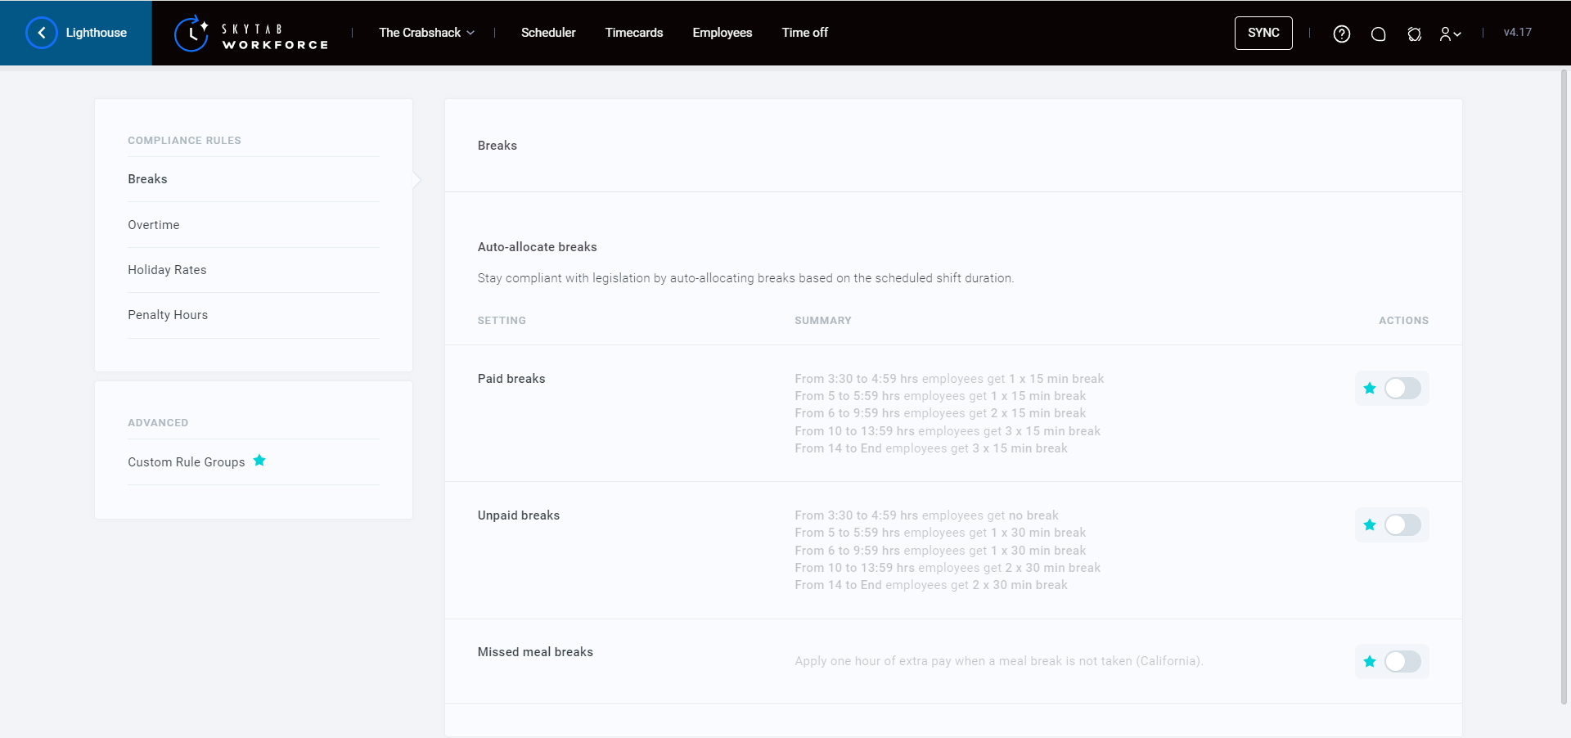Go to the Timecards page
Viewport: 1571px width, 738px height.
pos(634,33)
